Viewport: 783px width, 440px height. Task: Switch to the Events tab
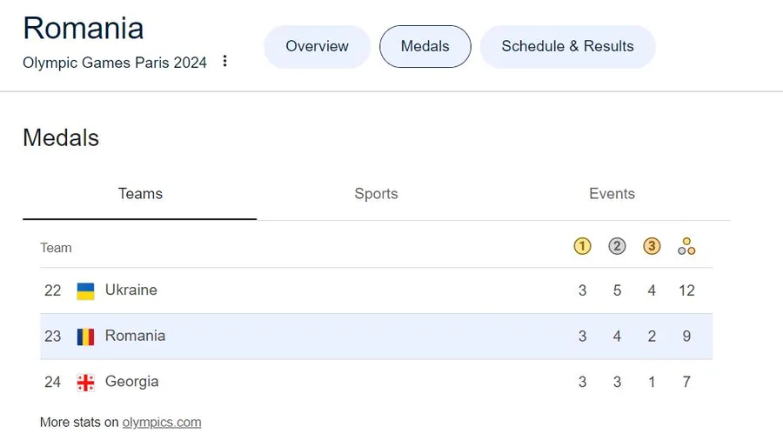click(x=612, y=194)
